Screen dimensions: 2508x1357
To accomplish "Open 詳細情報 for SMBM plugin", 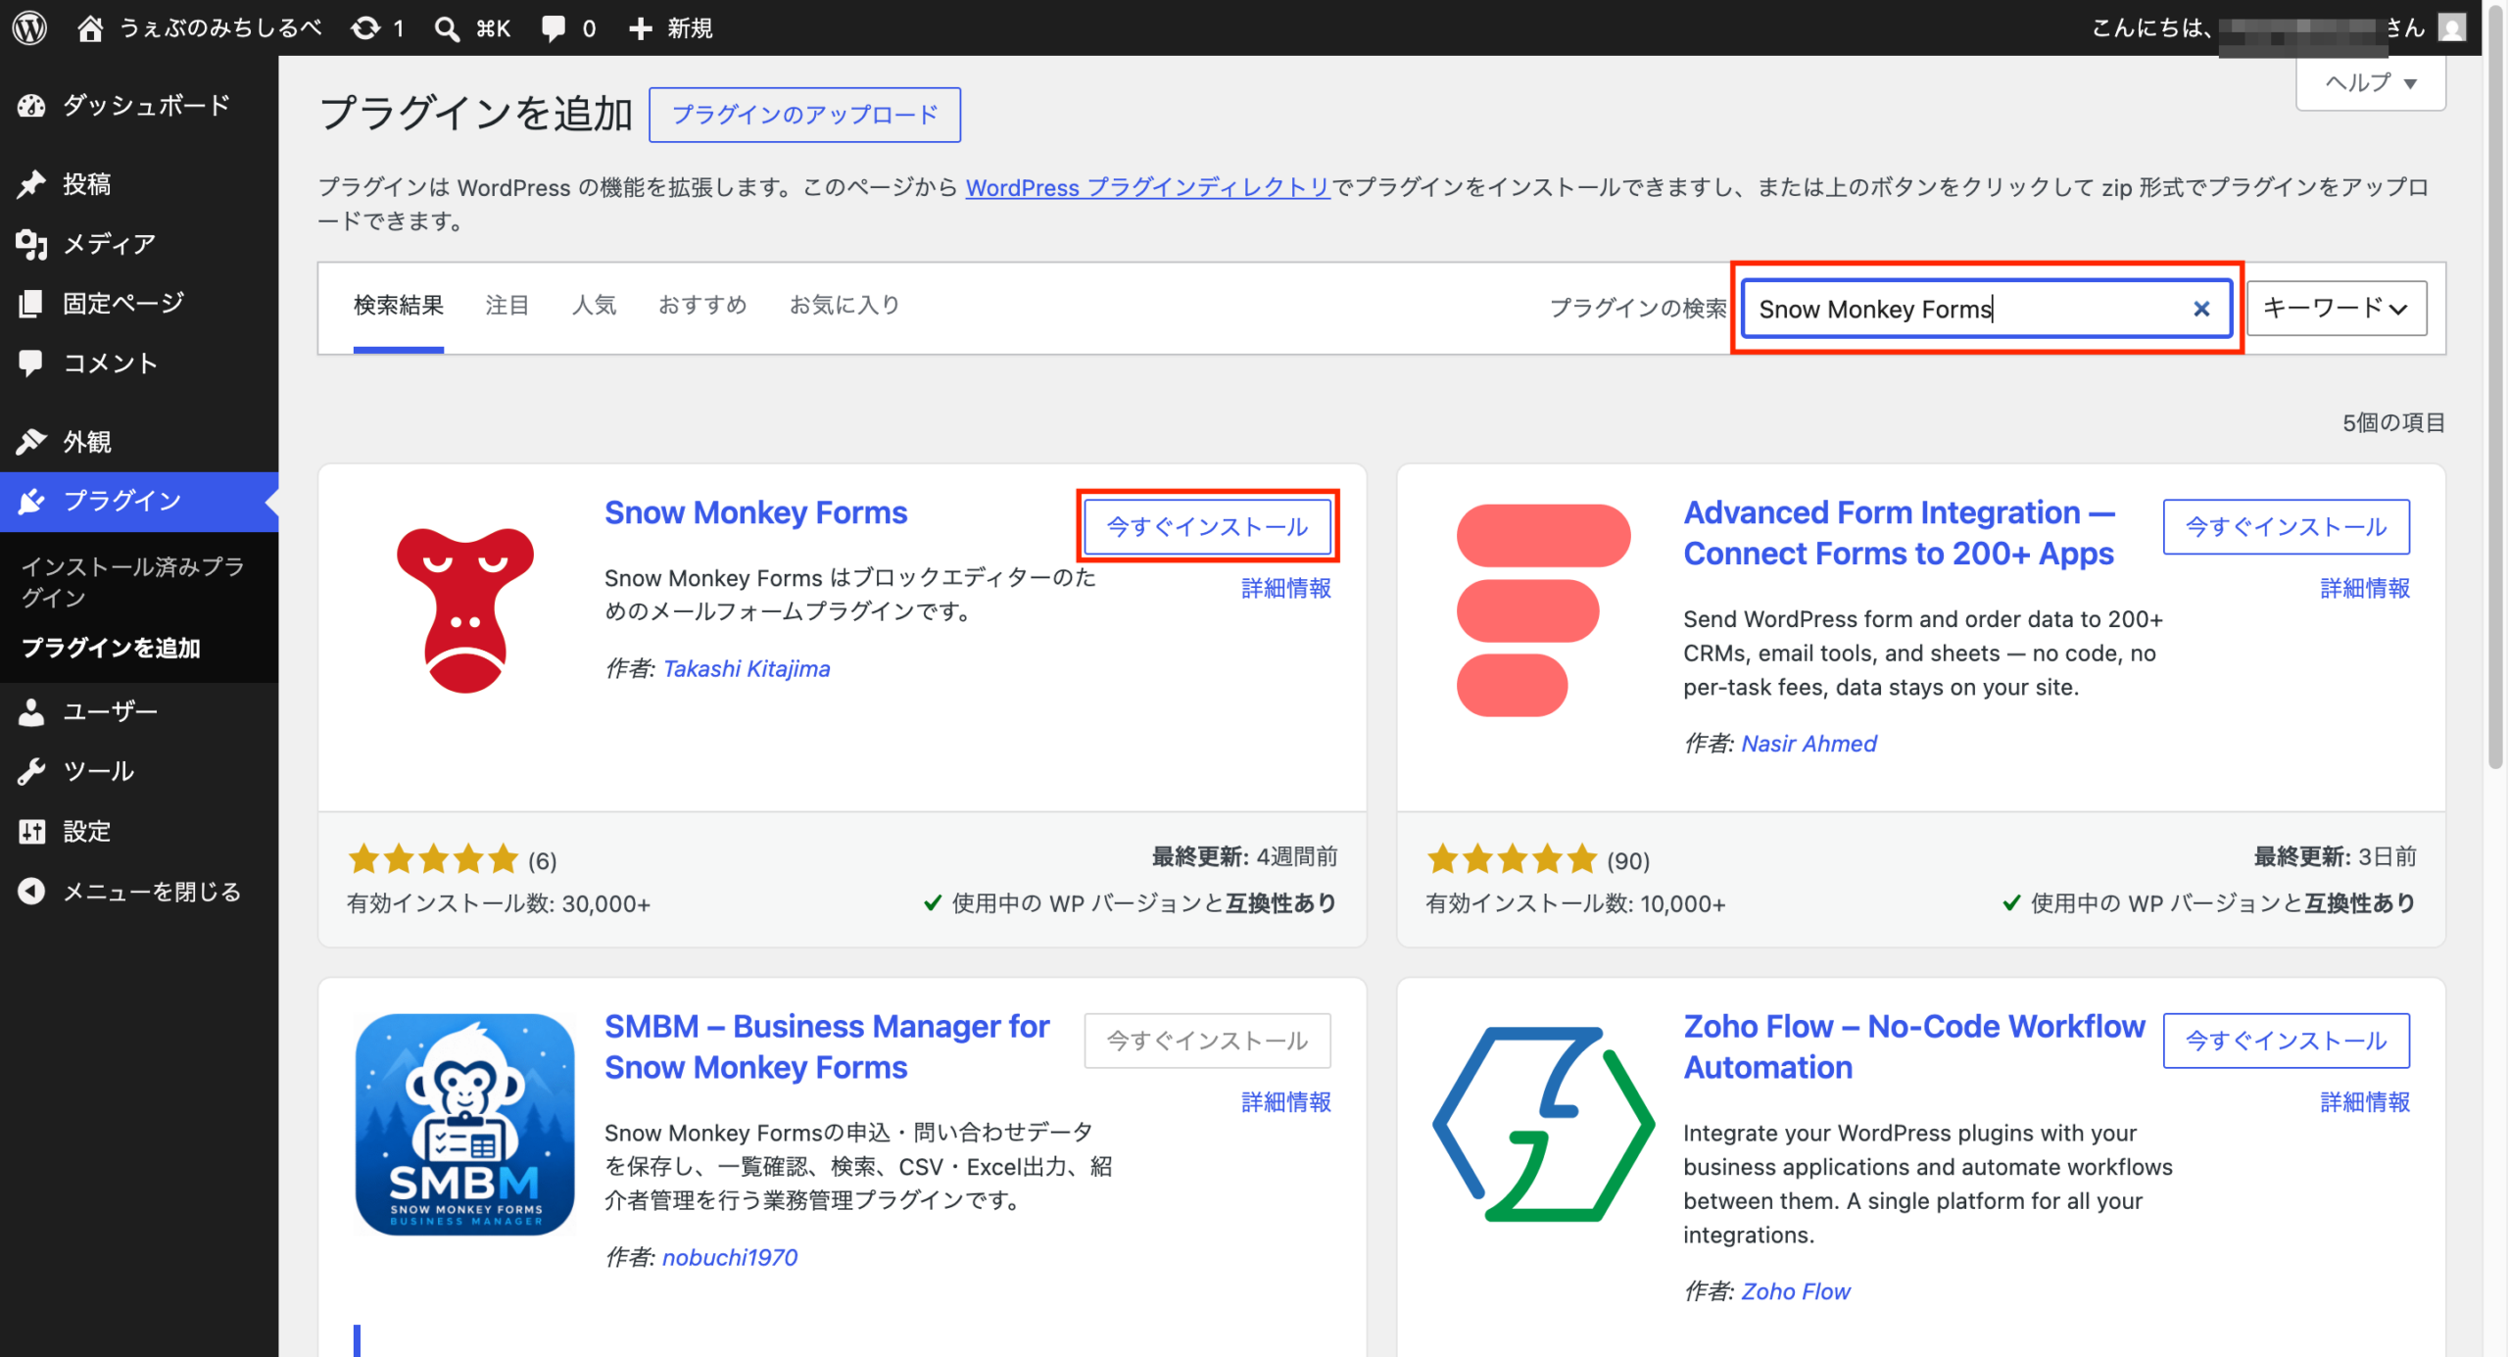I will [x=1285, y=1102].
